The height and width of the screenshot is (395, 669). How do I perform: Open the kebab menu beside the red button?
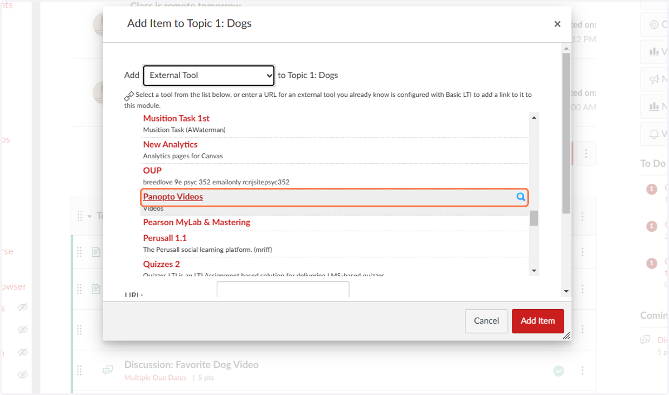point(586,153)
